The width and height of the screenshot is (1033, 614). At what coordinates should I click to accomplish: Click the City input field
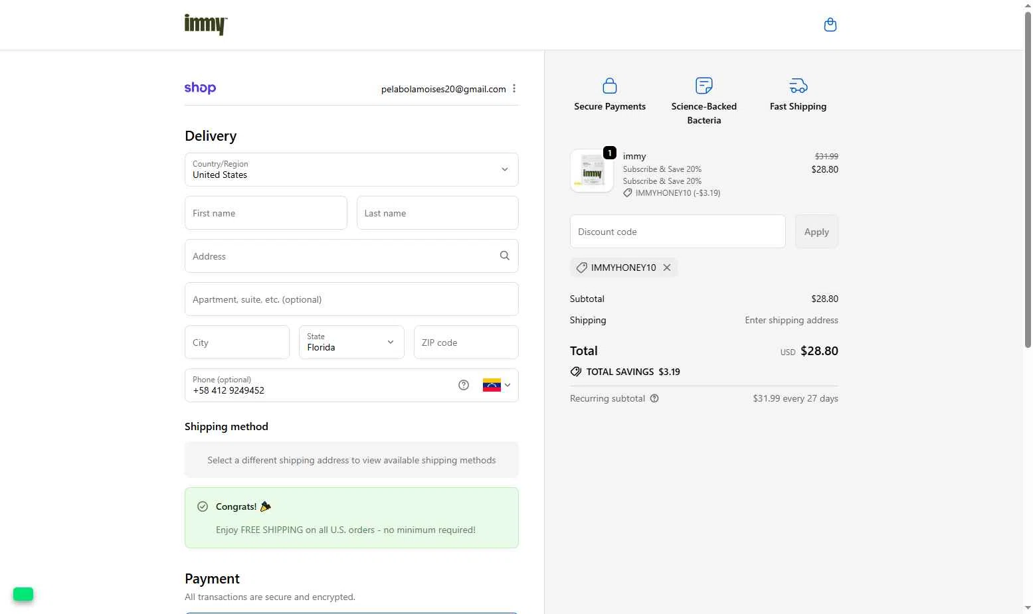[x=237, y=342]
